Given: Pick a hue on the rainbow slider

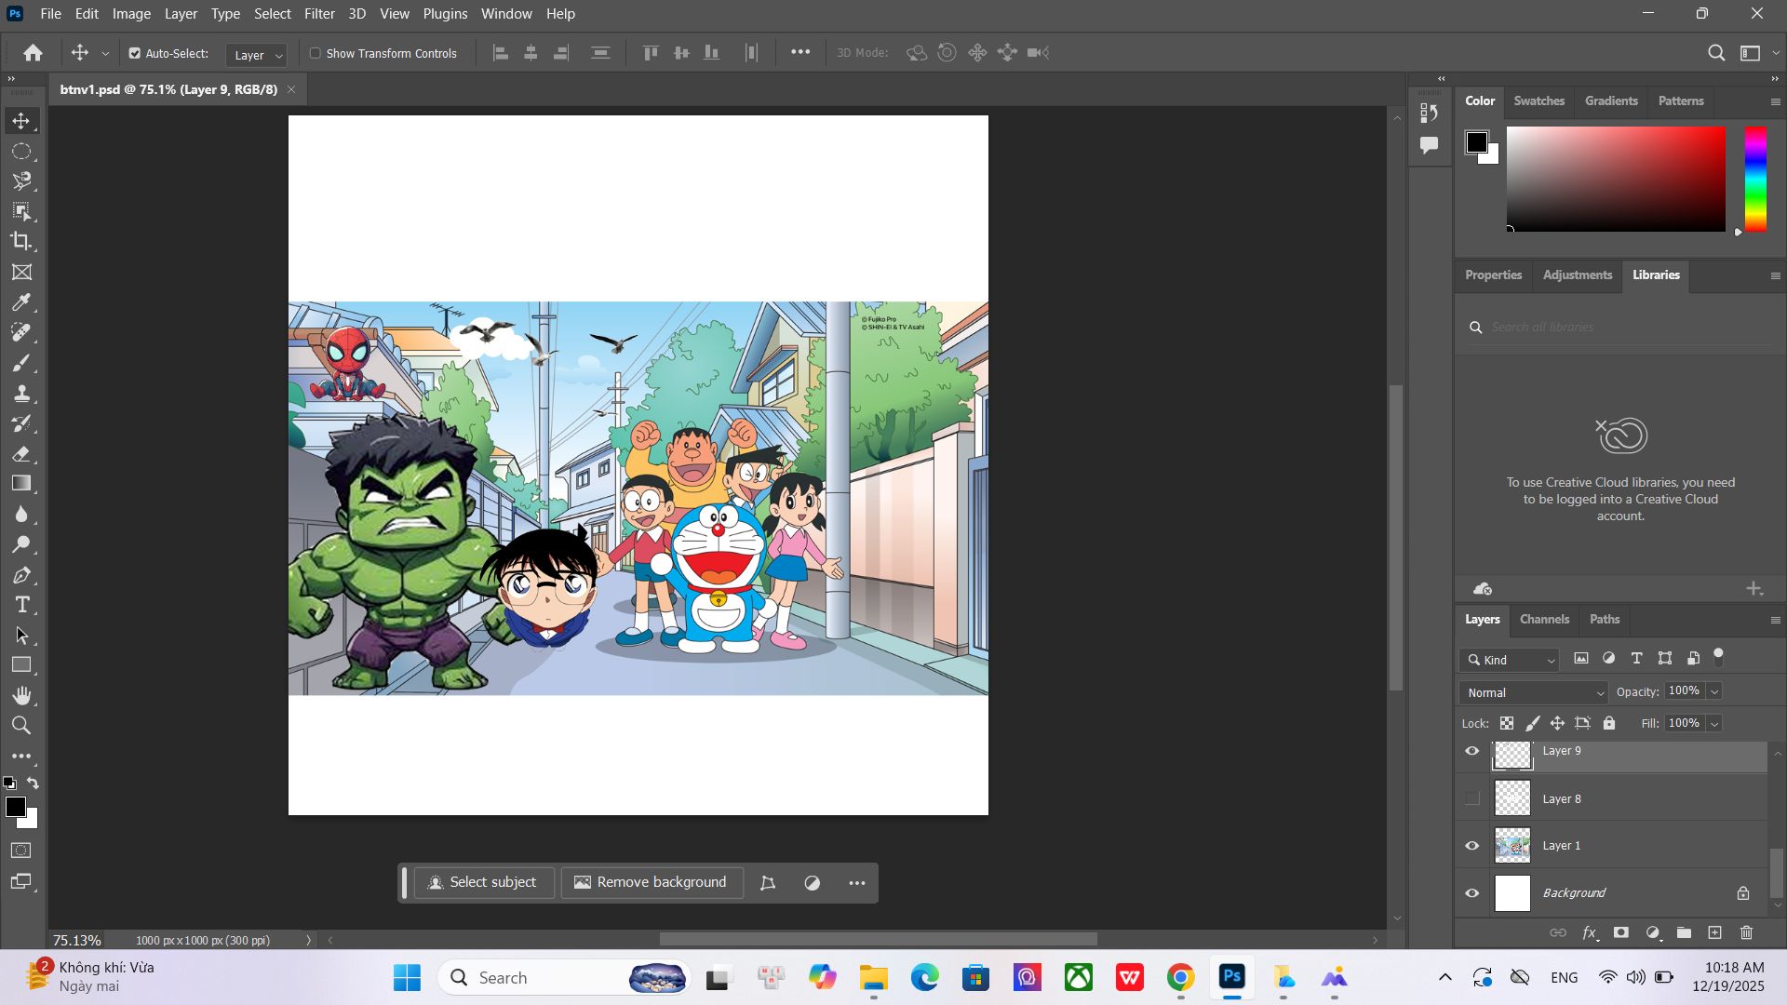Looking at the screenshot, I should pos(1755,179).
